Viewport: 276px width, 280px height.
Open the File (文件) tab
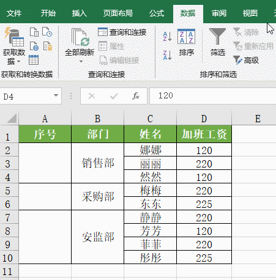tap(14, 13)
